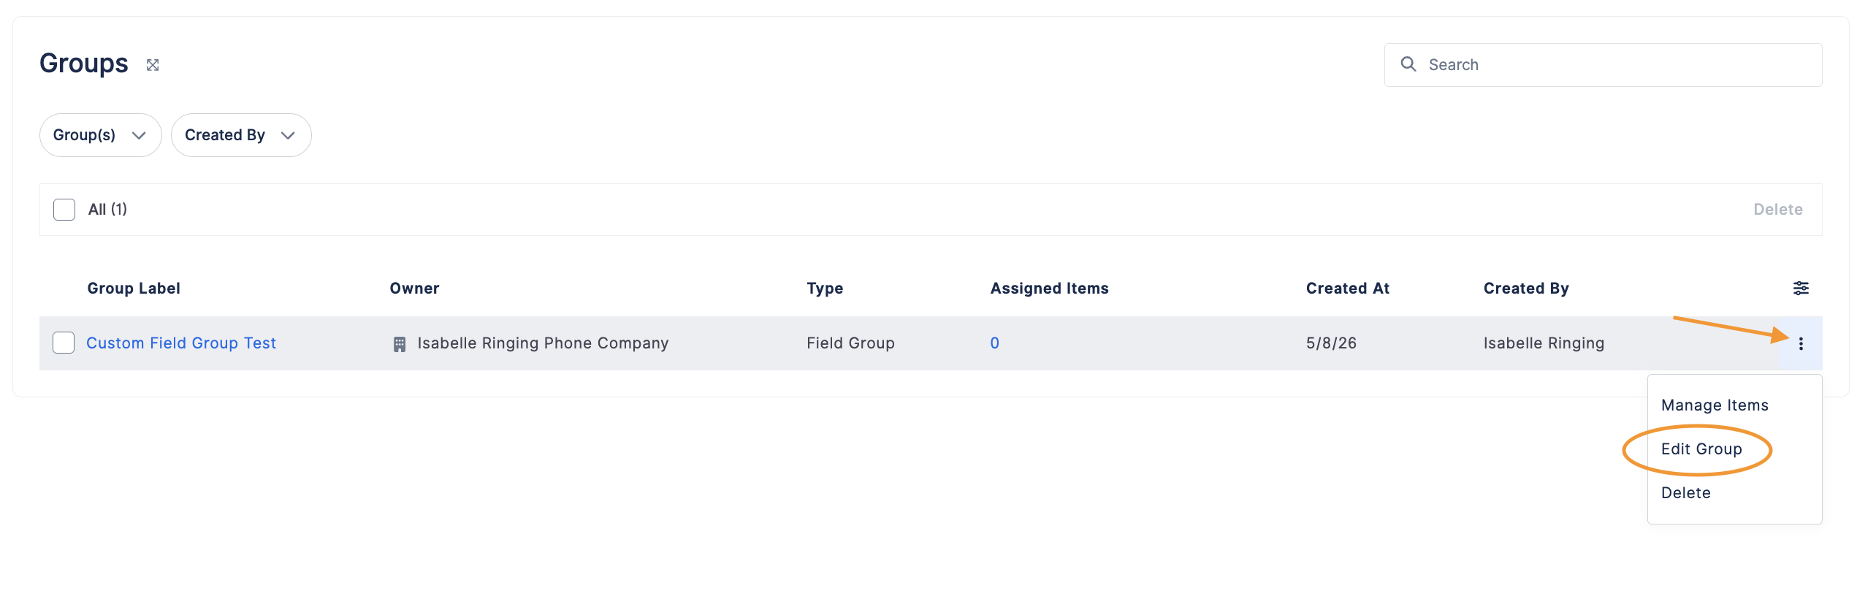Click the assigned items count 0
This screenshot has width=1876, height=599.
pos(994,343)
